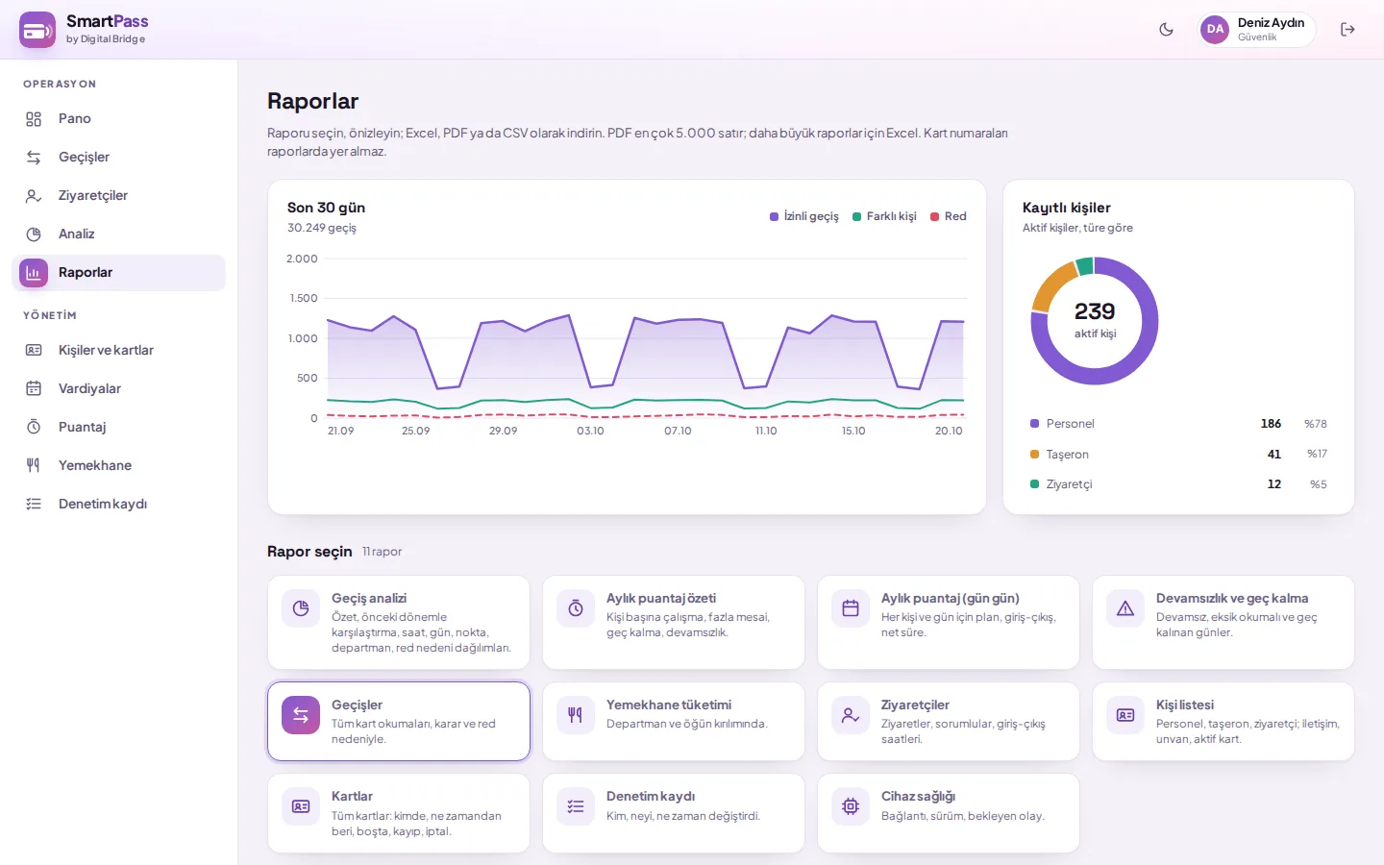Click the Aylık puantaj (gün gün) calendar icon
This screenshot has width=1384, height=865.
(851, 608)
